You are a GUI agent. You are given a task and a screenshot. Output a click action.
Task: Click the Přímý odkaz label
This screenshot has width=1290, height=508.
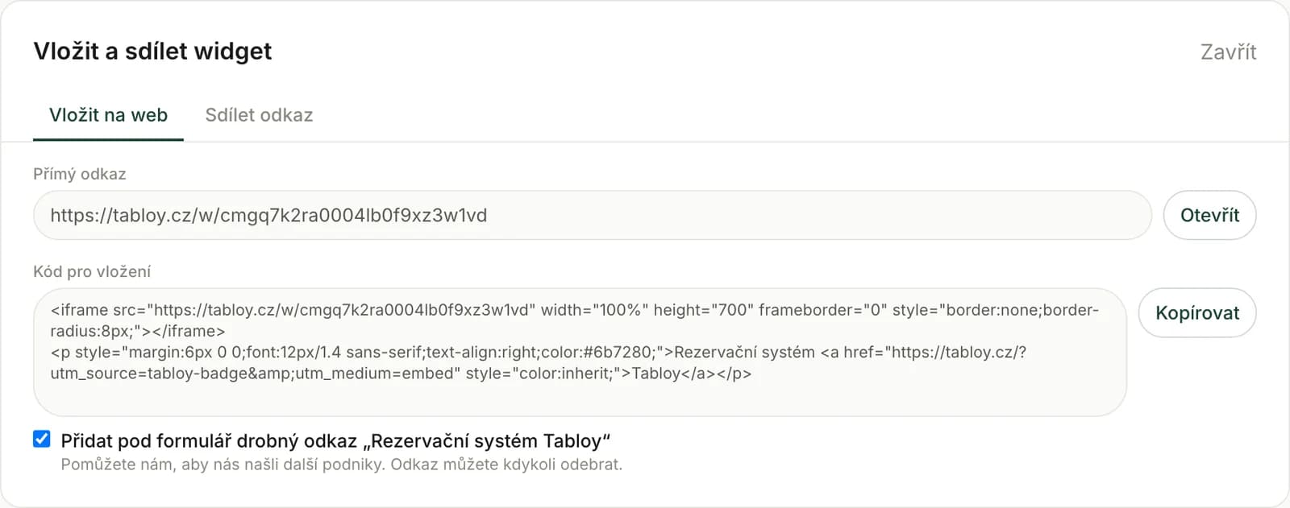80,174
